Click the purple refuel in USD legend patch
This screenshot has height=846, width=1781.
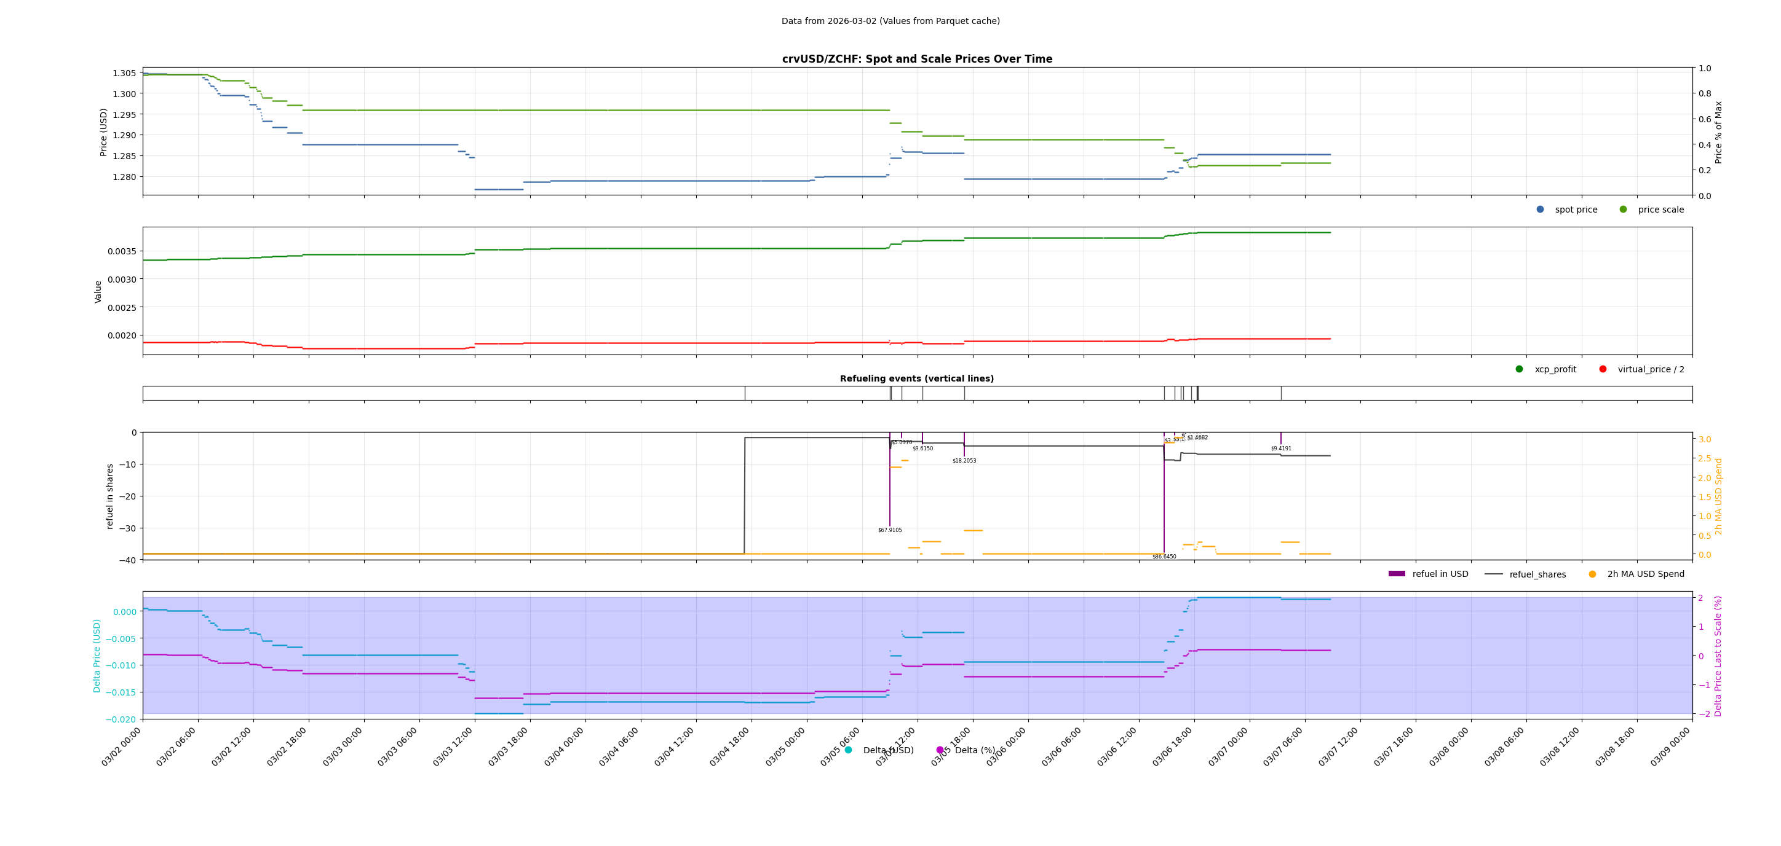click(1397, 574)
